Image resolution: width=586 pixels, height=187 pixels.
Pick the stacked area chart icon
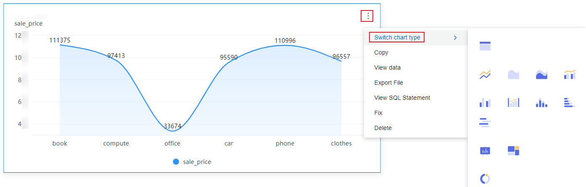[541, 75]
